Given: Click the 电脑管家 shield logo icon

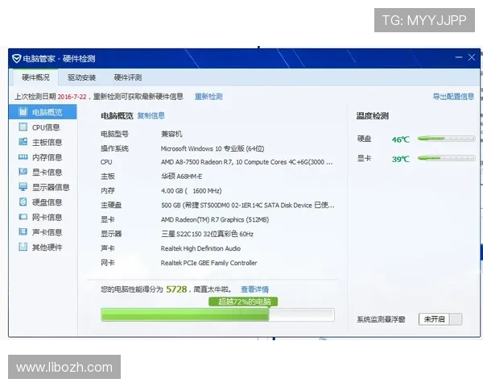Looking at the screenshot, I should (16, 58).
